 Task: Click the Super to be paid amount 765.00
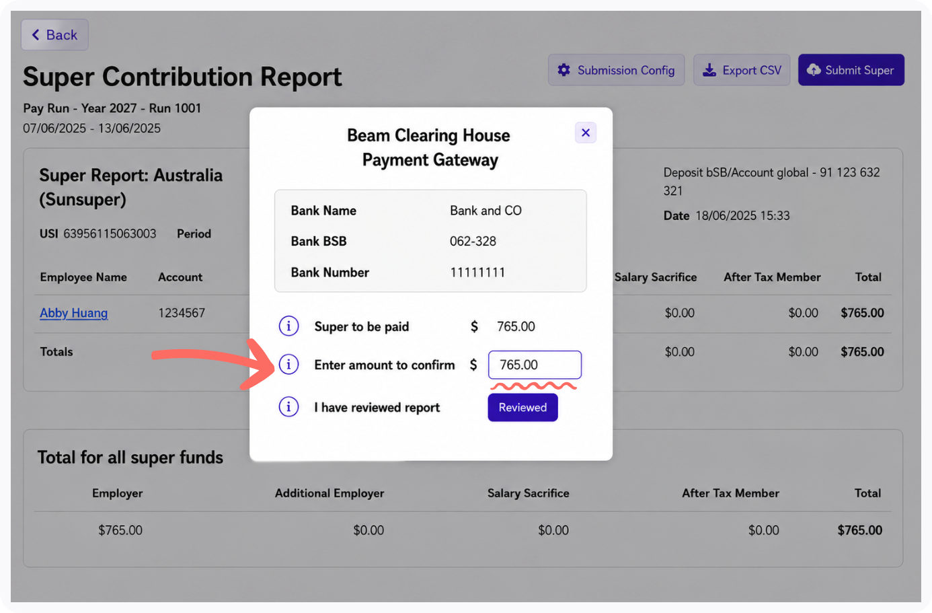pyautogui.click(x=516, y=326)
